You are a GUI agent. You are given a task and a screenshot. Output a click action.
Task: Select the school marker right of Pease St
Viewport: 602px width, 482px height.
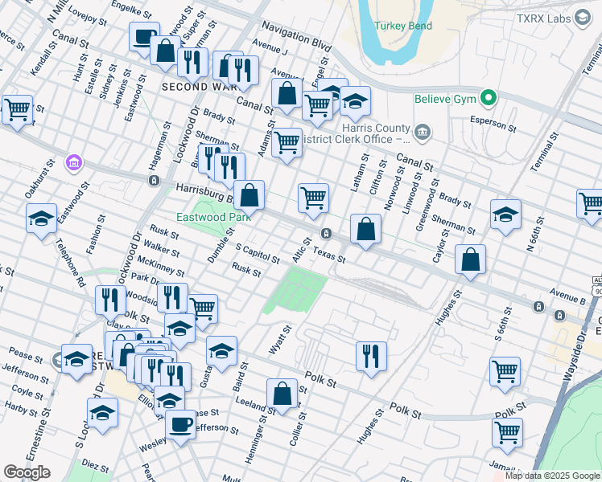76,361
